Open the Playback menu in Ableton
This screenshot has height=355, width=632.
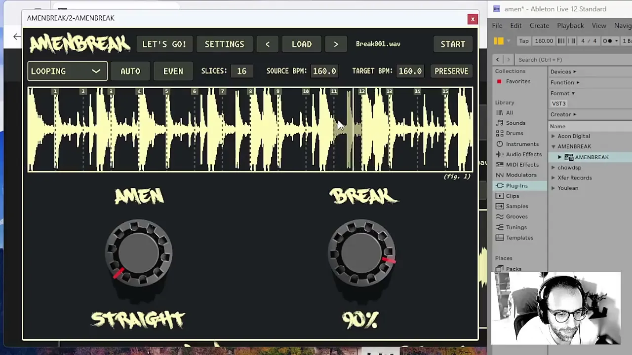coord(570,26)
